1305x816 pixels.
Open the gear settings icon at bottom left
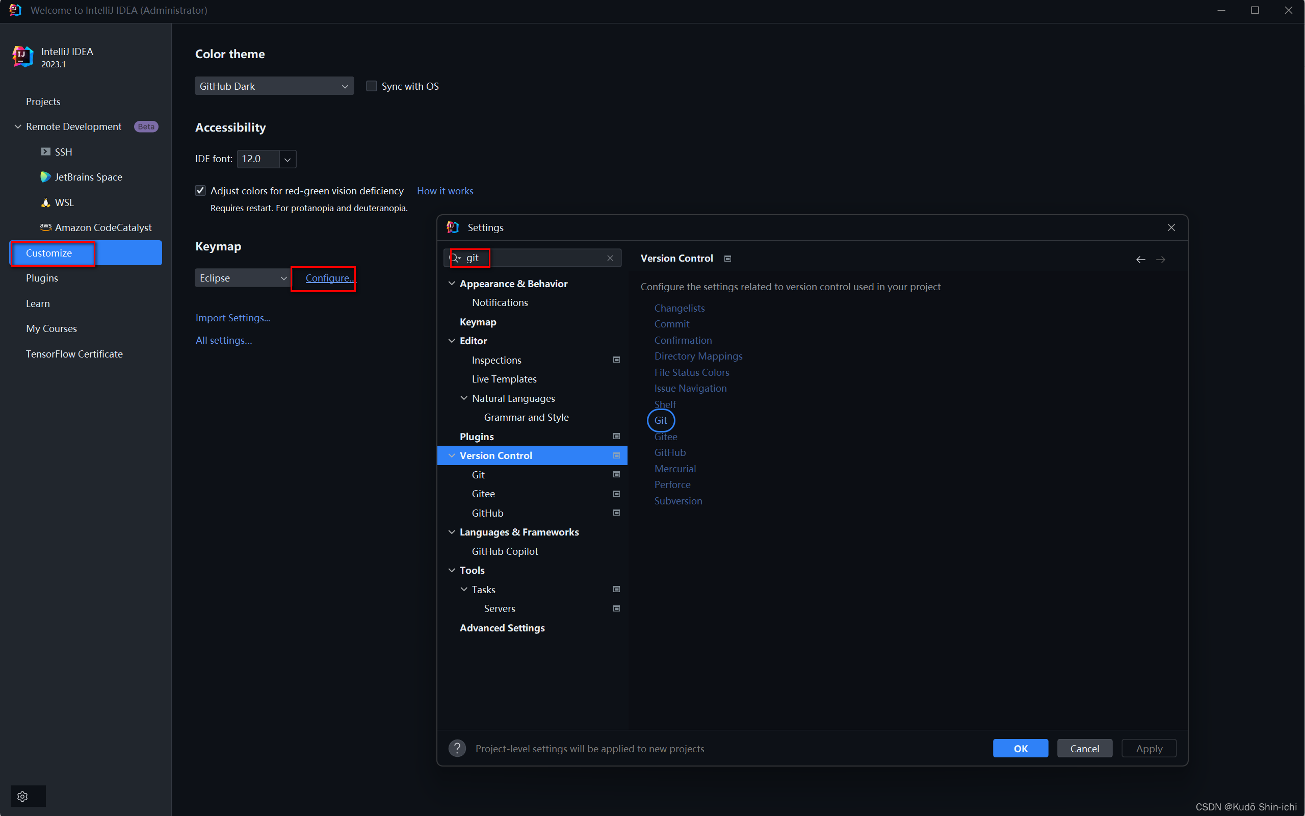22,796
